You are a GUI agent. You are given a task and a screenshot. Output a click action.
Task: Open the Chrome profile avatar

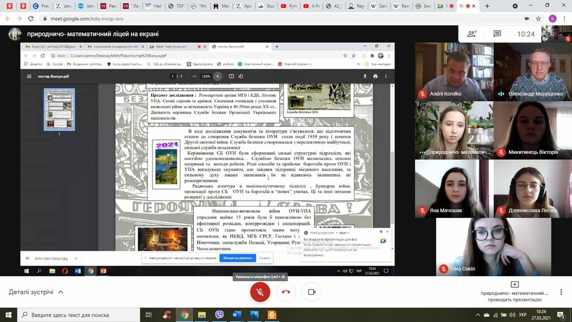point(552,18)
